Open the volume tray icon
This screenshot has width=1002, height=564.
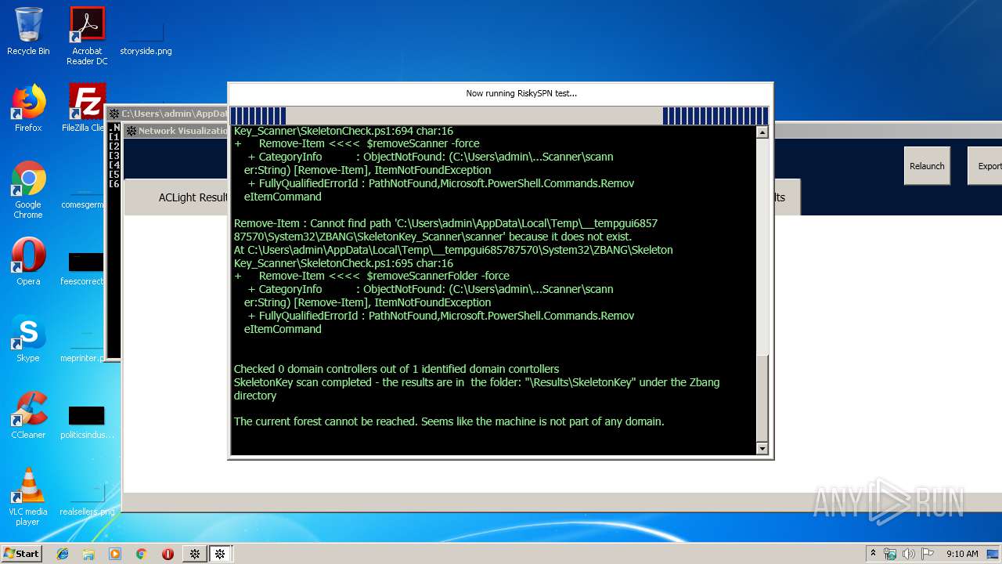pos(909,554)
